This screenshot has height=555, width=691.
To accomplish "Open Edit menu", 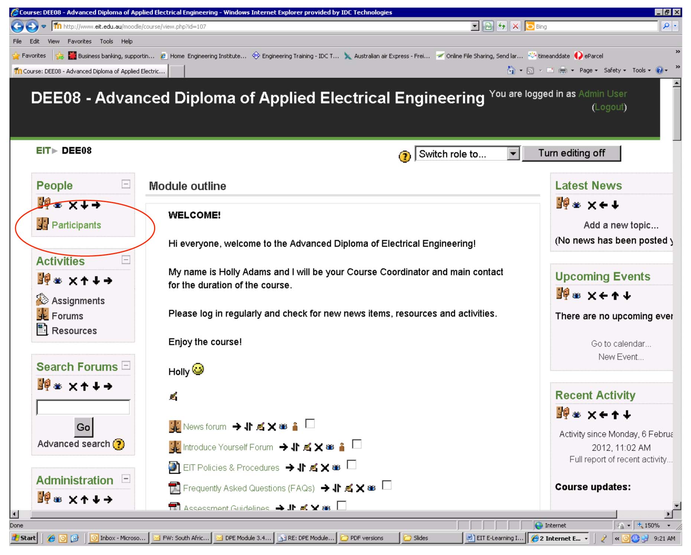I will coord(35,41).
